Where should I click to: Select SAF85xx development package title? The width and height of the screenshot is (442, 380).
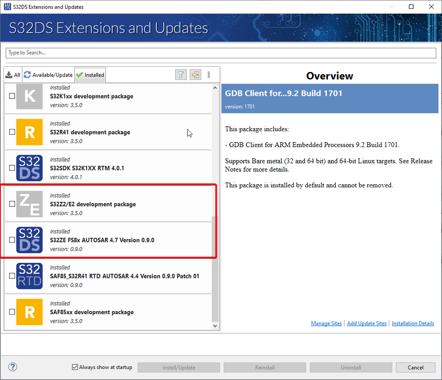92,312
